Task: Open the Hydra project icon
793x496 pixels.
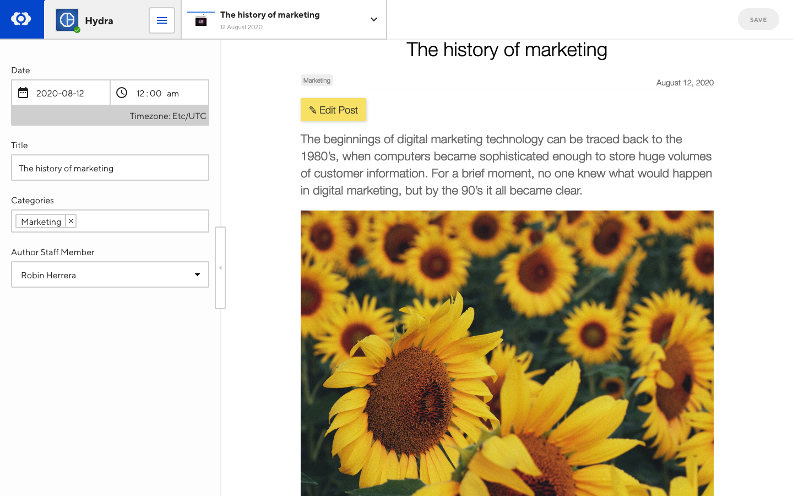Action: tap(67, 20)
